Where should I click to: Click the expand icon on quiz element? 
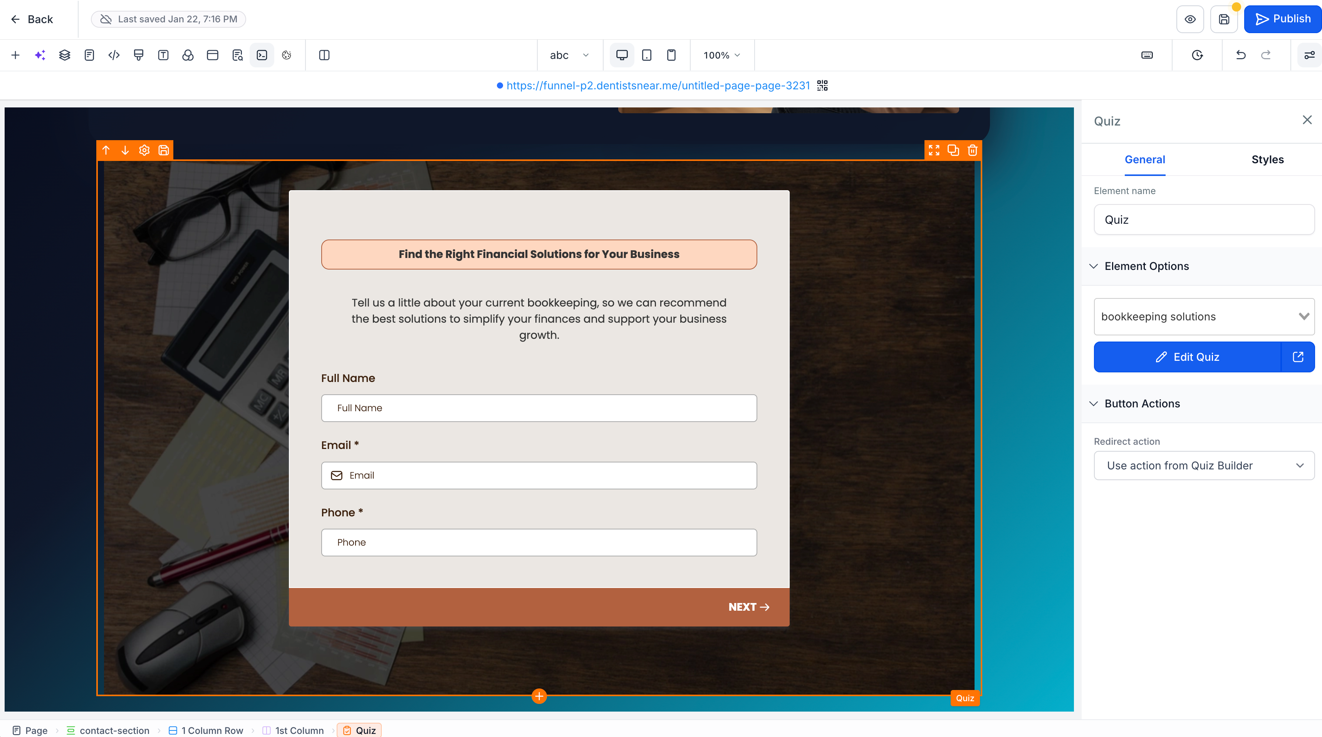(x=934, y=150)
